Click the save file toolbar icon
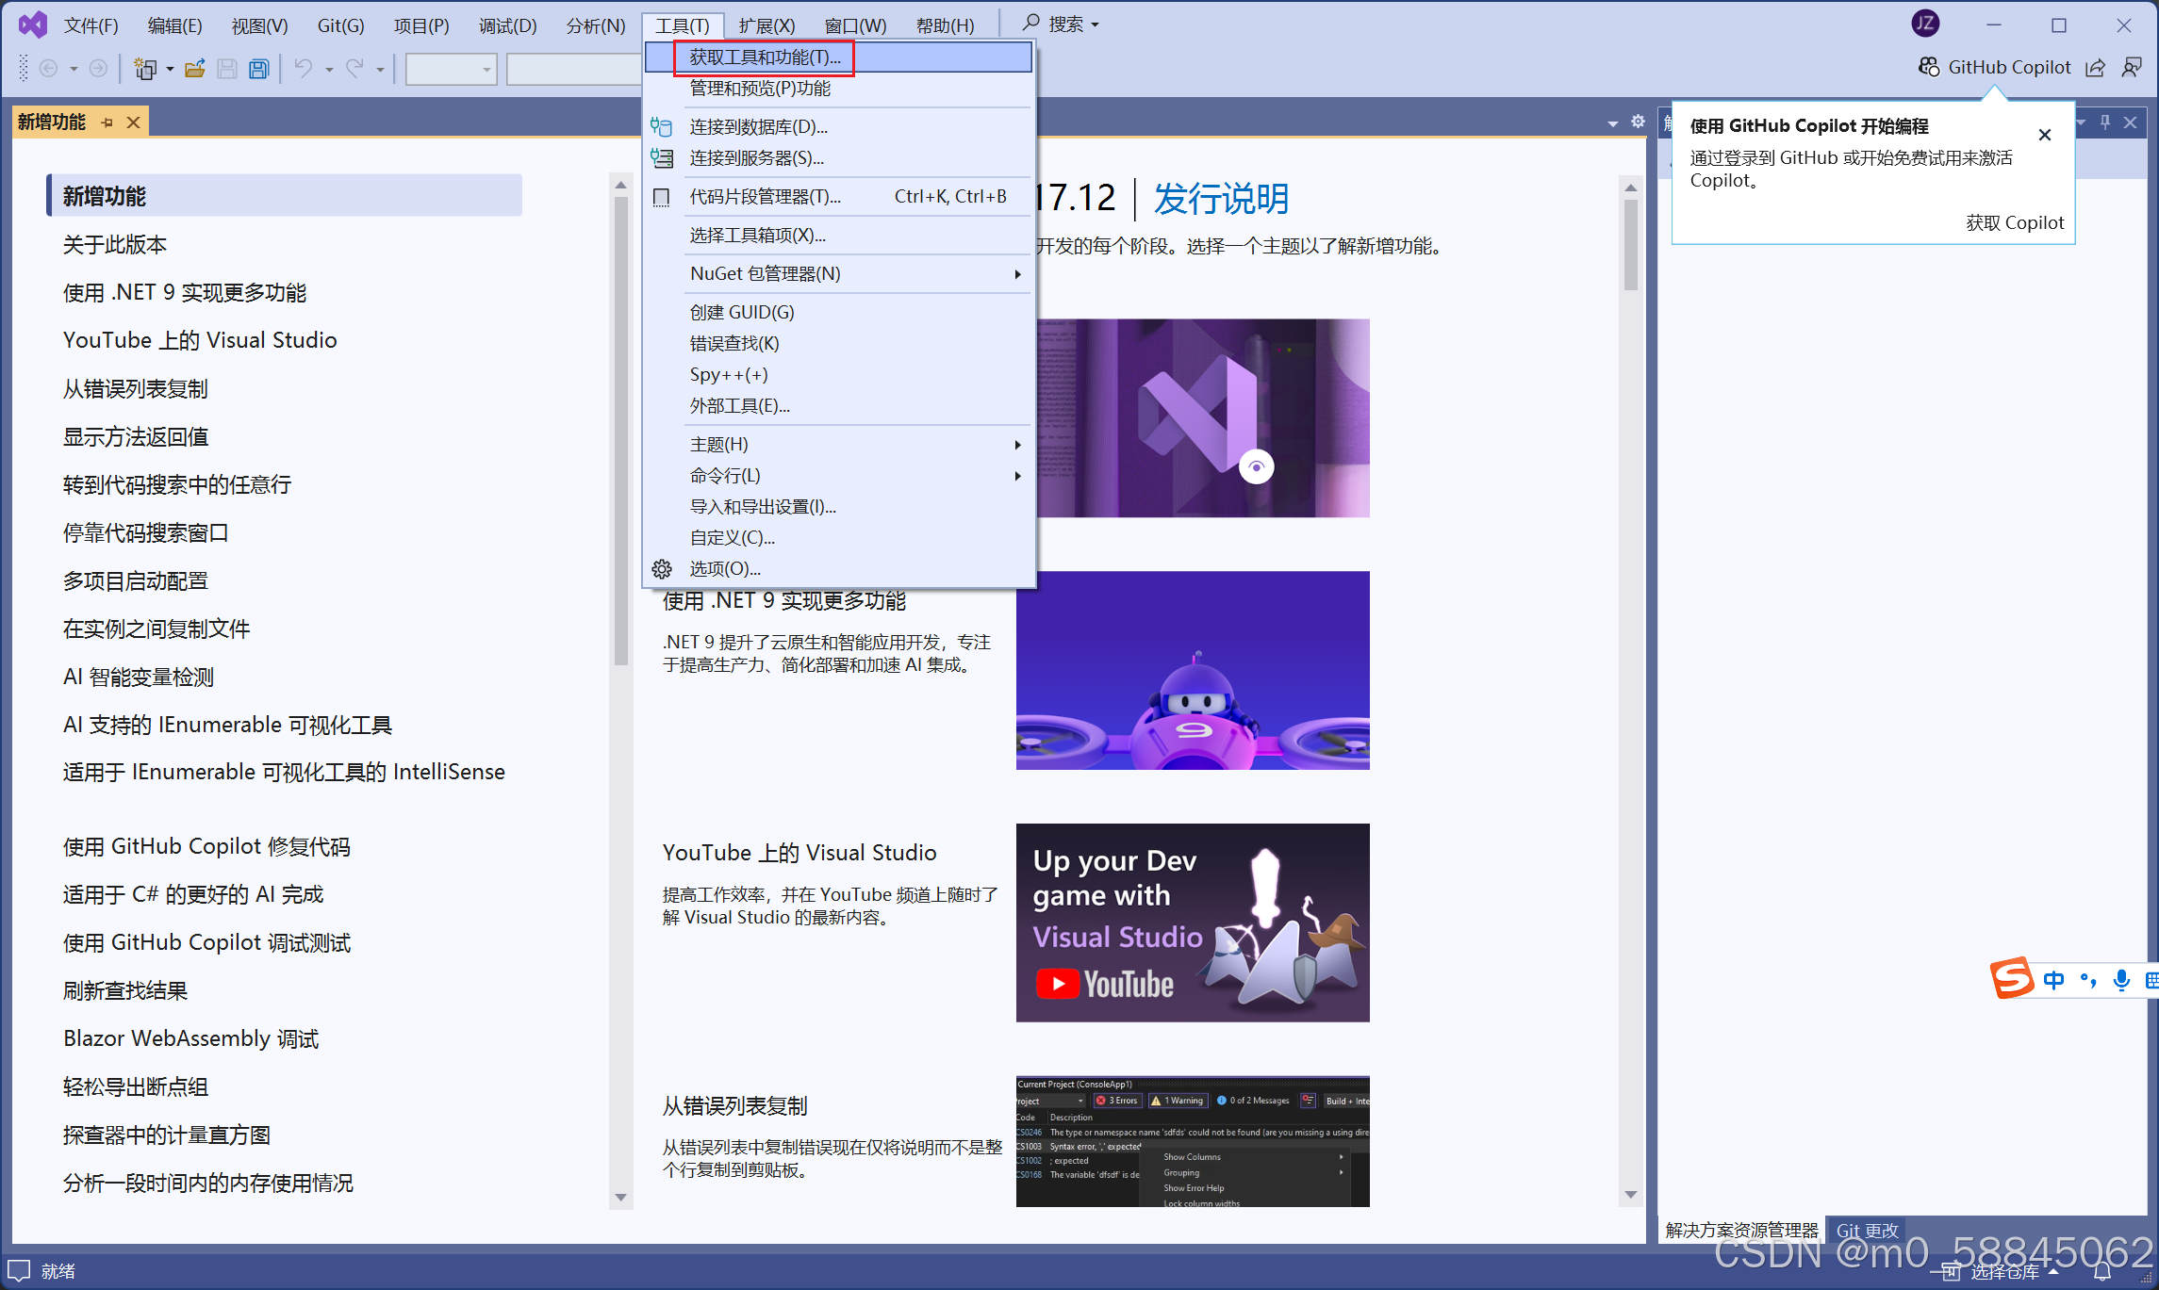This screenshot has width=2159, height=1290. pos(227,68)
